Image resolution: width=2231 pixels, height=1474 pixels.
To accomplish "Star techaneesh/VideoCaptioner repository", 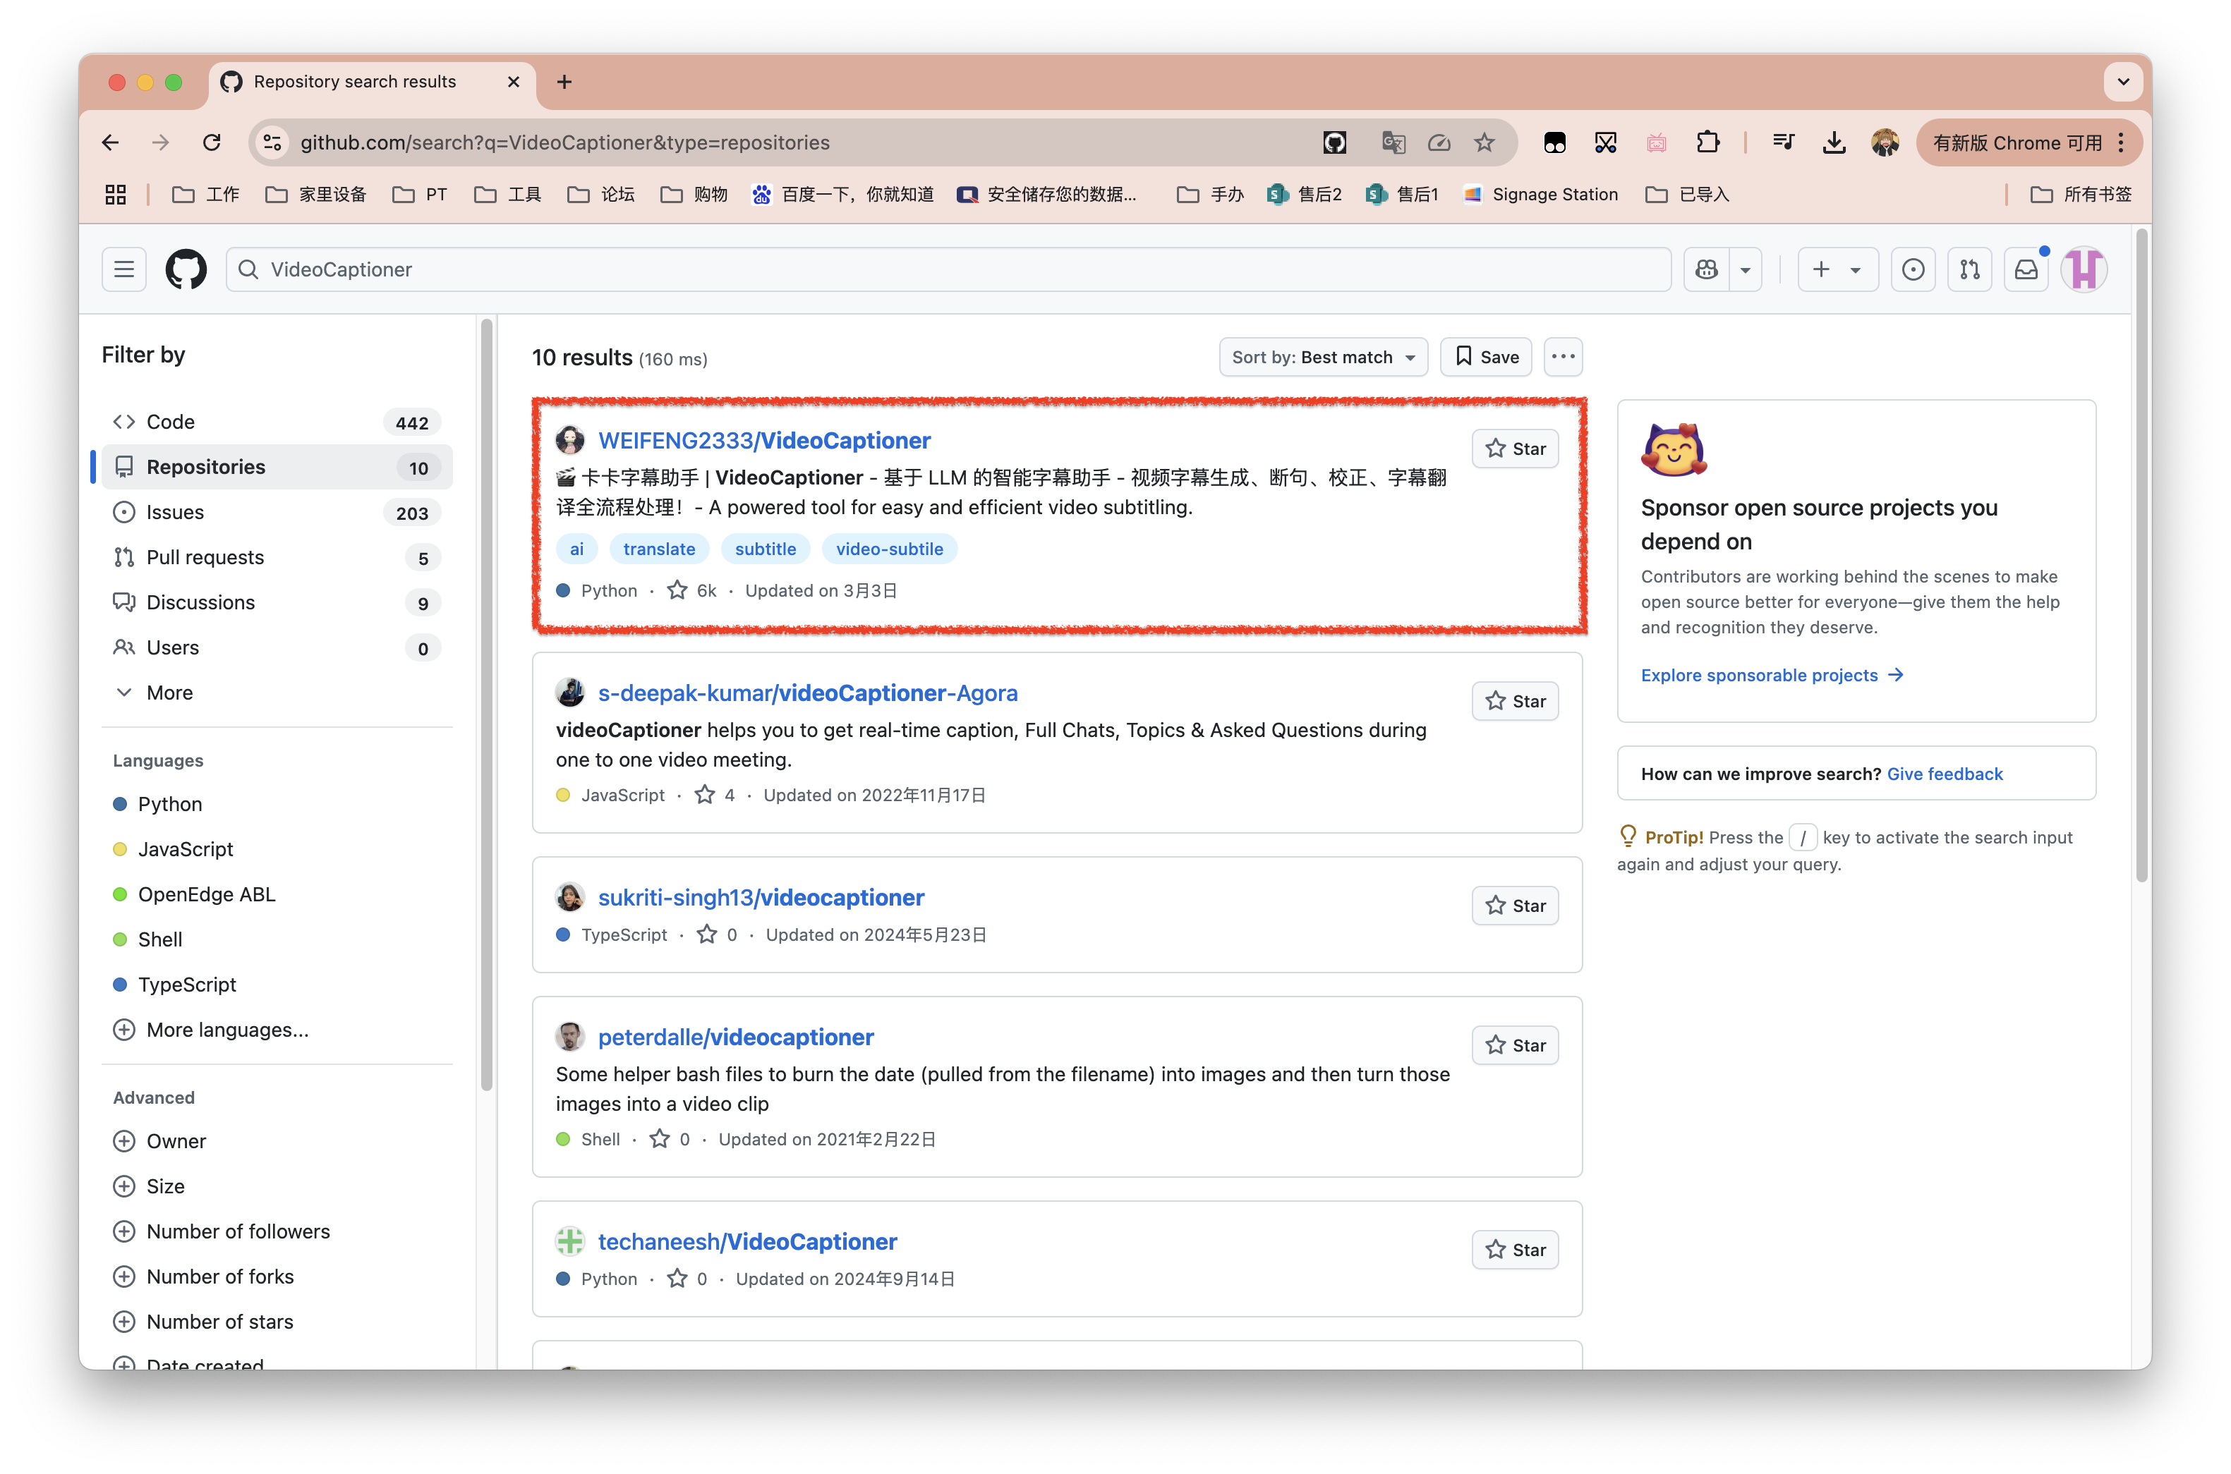I will tap(1515, 1250).
